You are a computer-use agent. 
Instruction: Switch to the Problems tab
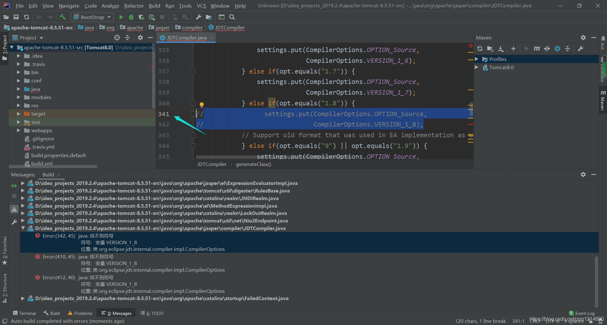pyautogui.click(x=80, y=313)
